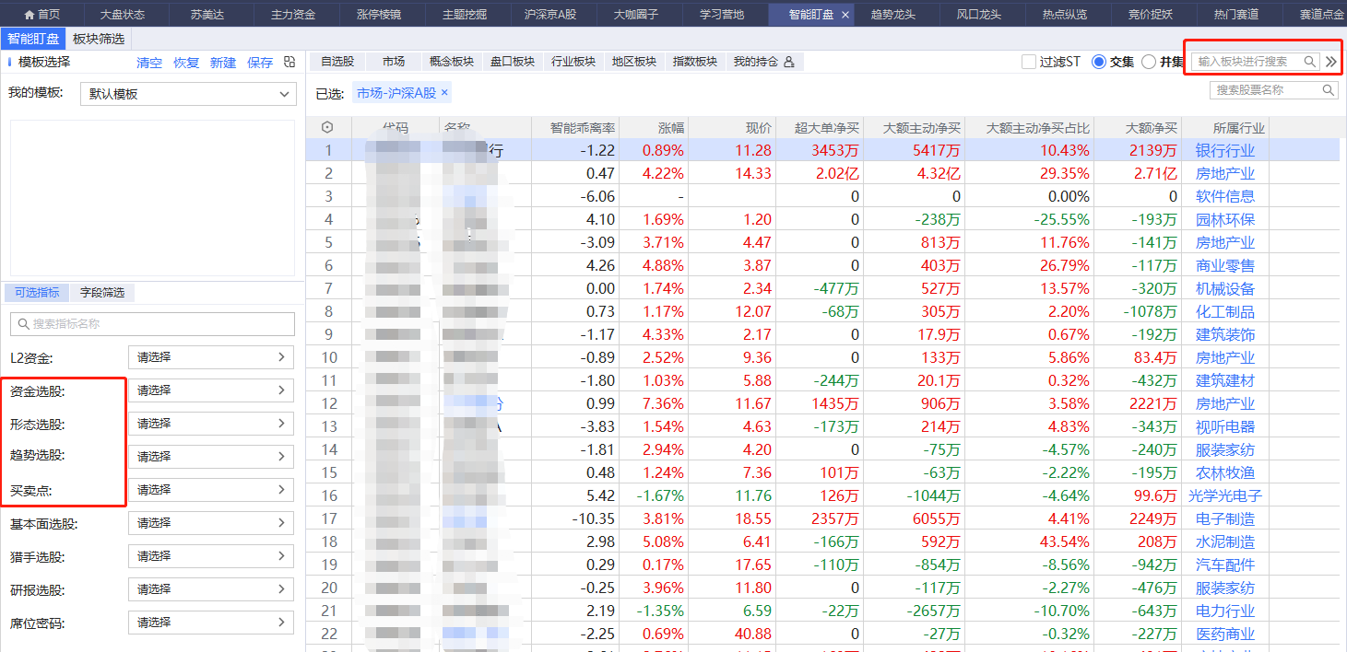Expand the 基本面选股 selector
This screenshot has height=652, width=1347.
click(x=210, y=523)
